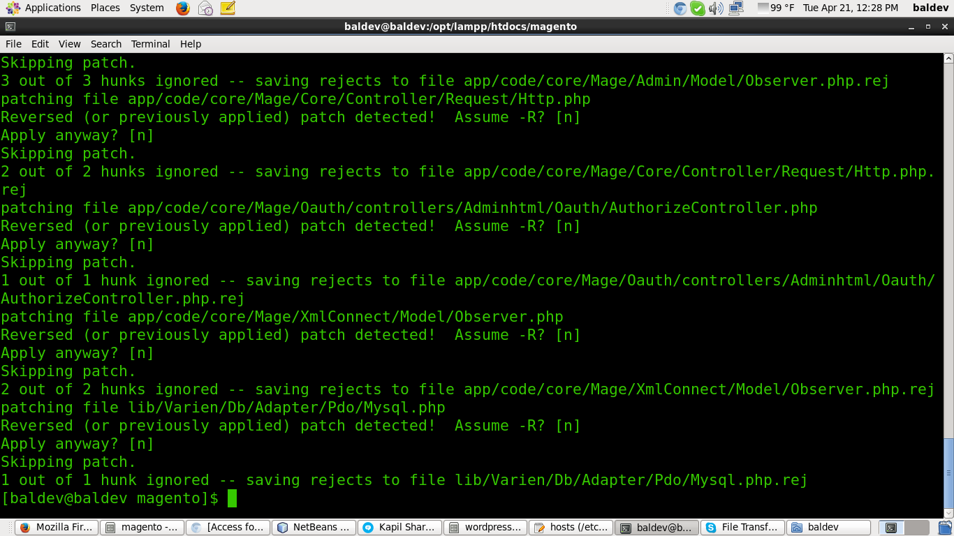954x536 pixels.
Task: Click 'patching file app/code/core/Mage/XmlConnect/Model/Observer.php' line
Action: pyautogui.click(x=282, y=317)
